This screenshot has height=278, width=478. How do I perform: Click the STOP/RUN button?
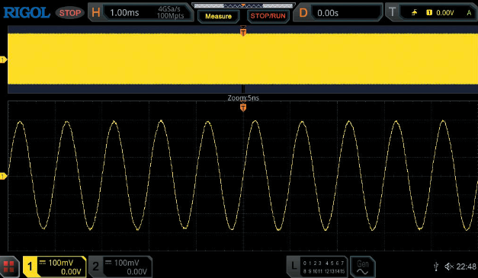[268, 16]
